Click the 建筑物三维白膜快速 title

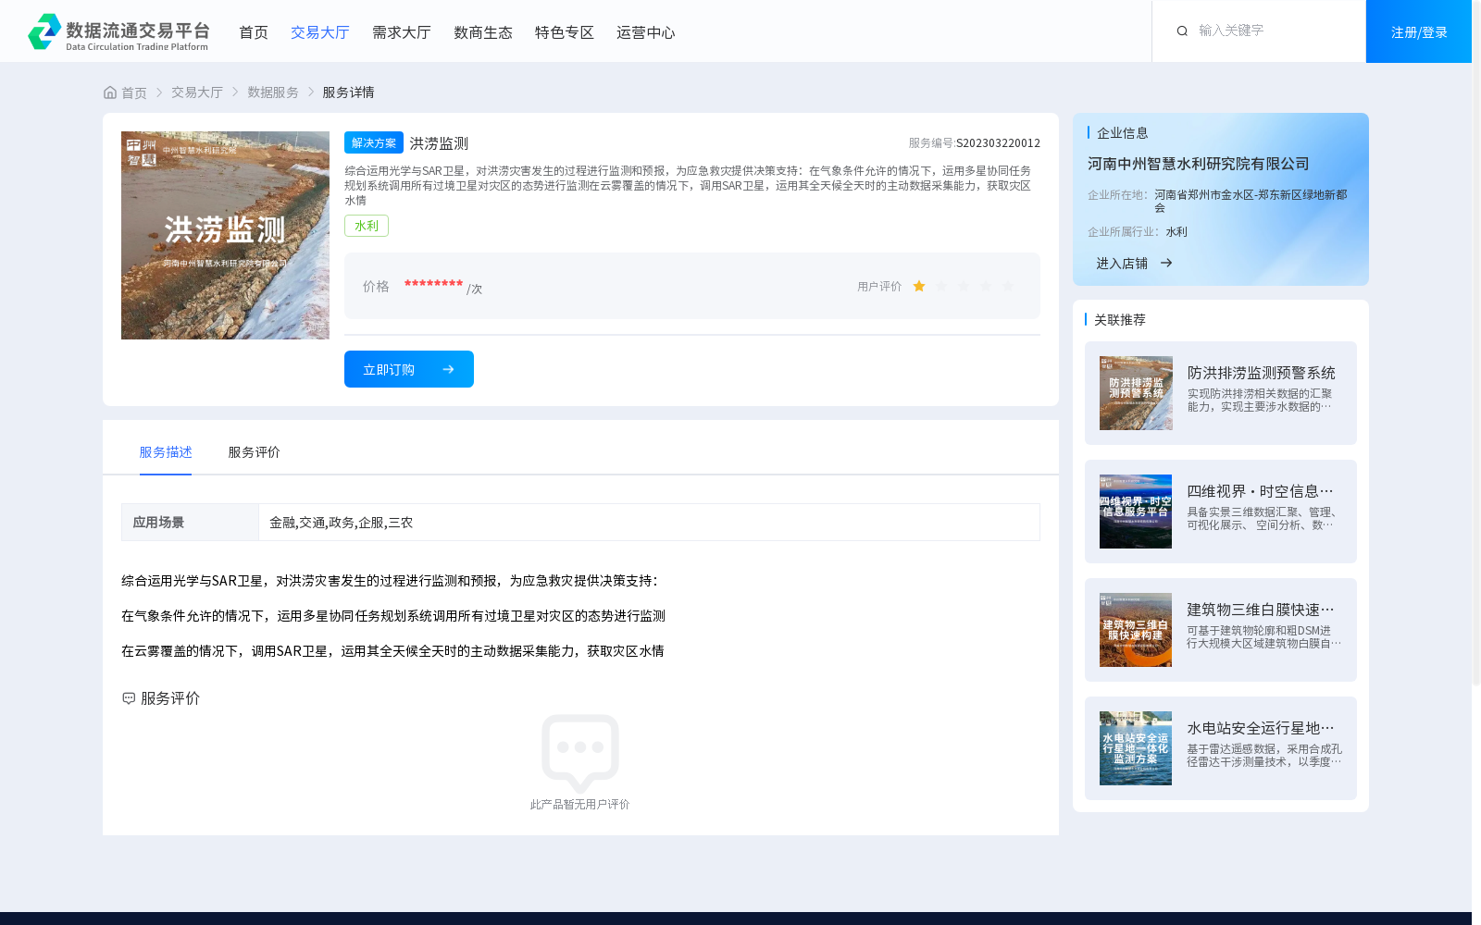pyautogui.click(x=1261, y=610)
